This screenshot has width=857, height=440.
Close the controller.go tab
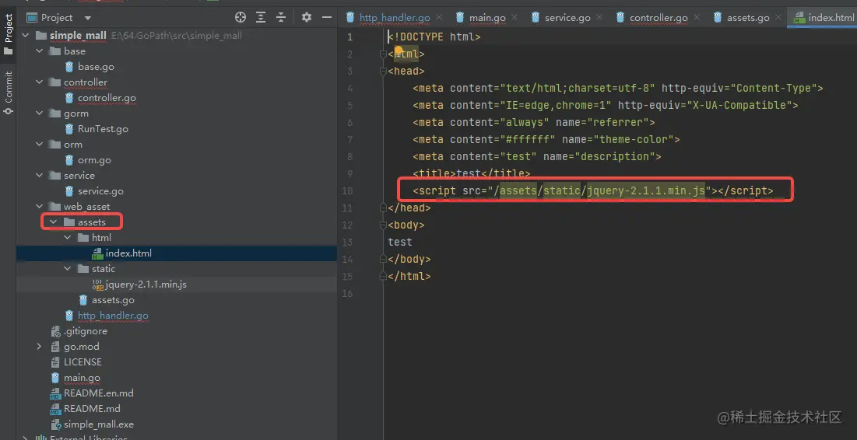click(x=697, y=17)
